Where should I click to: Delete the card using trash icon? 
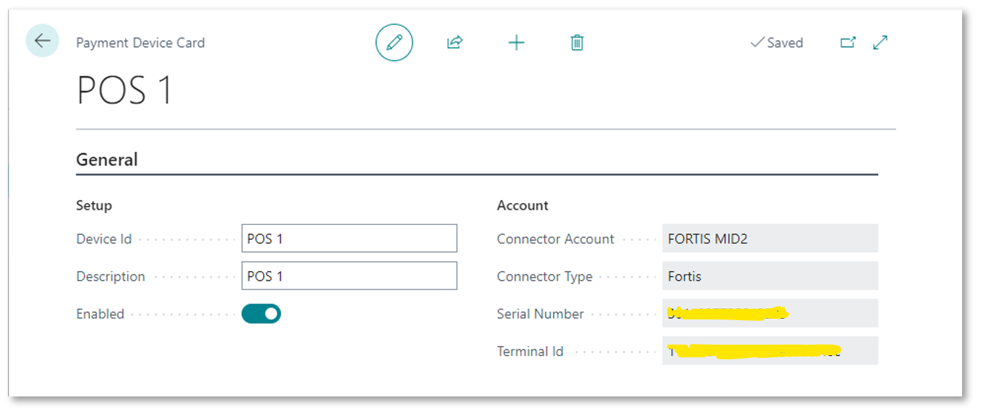coord(577,42)
